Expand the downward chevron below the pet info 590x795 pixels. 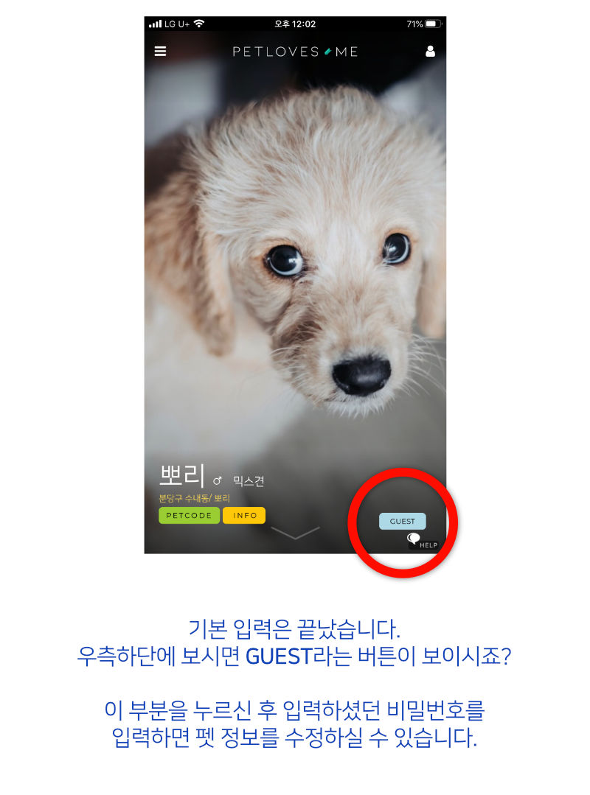295,533
